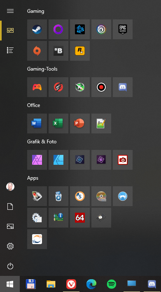The height and width of the screenshot is (292, 161).
Task: Launch the Epic Games tile
Action: tap(123, 29)
